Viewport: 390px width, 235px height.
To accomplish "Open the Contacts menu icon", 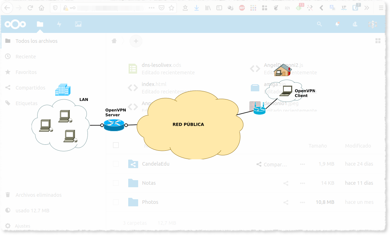I will coord(355,24).
